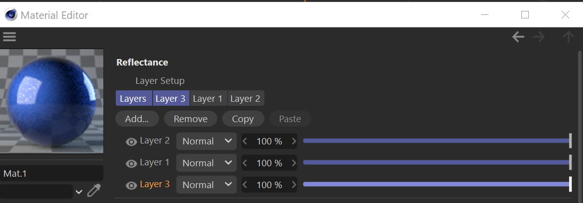Toggle Layer 3 visibility eye
The width and height of the screenshot is (583, 203).
(131, 186)
